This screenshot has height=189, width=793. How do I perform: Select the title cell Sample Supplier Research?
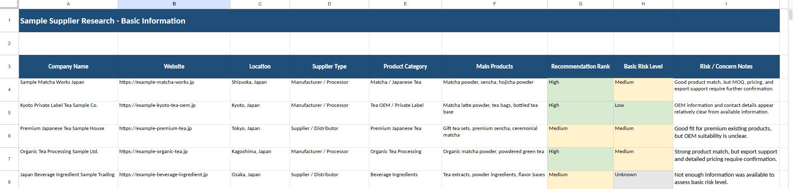tap(399, 21)
